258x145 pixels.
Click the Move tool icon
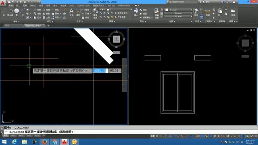click(35, 10)
